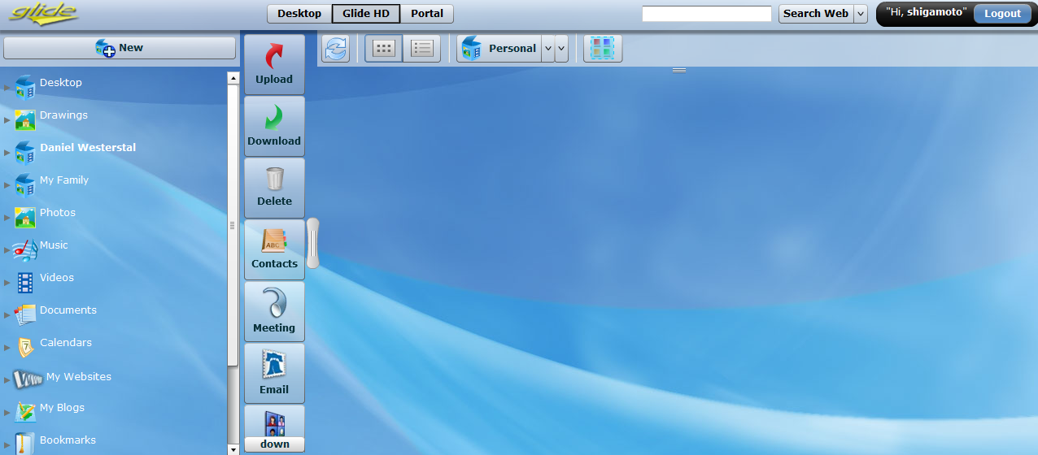Select the Documents label

pos(68,310)
